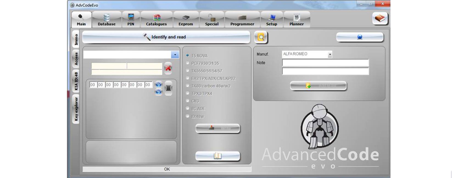Image resolution: width=452 pixels, height=178 pixels.
Task: Click the blue globe button
Action: pyautogui.click(x=360, y=37)
